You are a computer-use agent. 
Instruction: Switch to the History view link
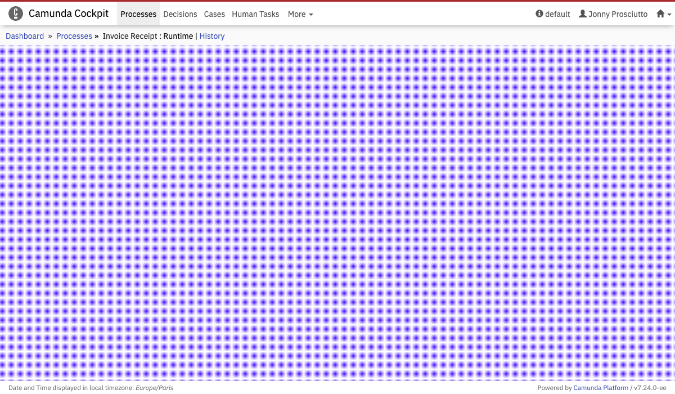(x=212, y=36)
